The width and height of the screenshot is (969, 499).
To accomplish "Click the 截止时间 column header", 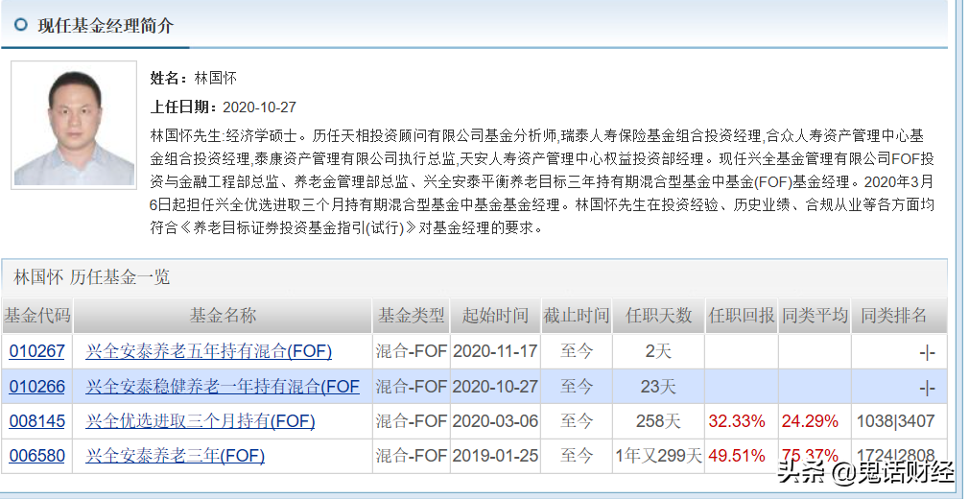I will 577,316.
